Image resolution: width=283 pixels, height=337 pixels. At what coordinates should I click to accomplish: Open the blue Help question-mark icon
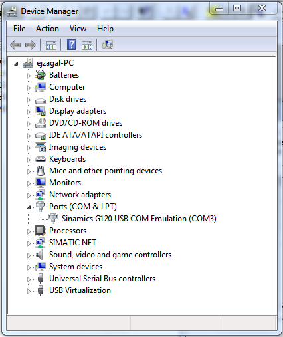[x=71, y=45]
